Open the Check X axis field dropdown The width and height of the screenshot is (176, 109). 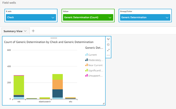click(53, 18)
